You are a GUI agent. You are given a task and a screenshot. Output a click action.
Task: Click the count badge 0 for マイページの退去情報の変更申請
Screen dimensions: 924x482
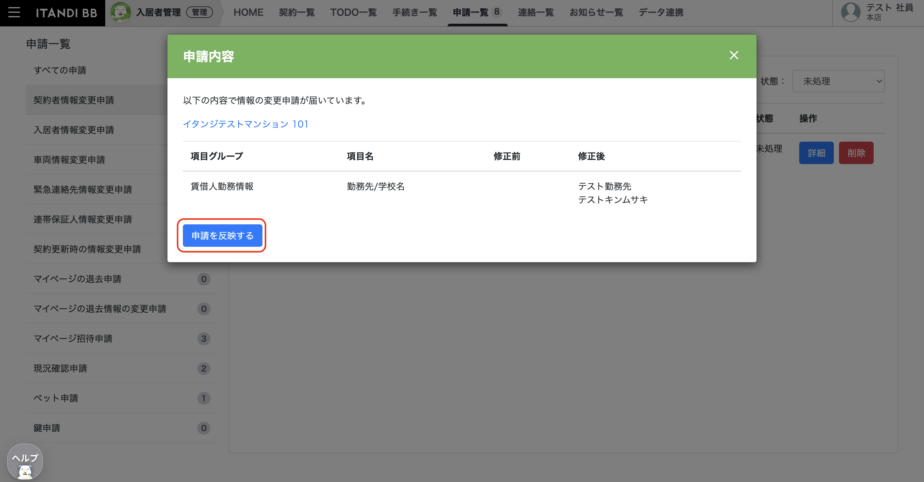pyautogui.click(x=204, y=309)
